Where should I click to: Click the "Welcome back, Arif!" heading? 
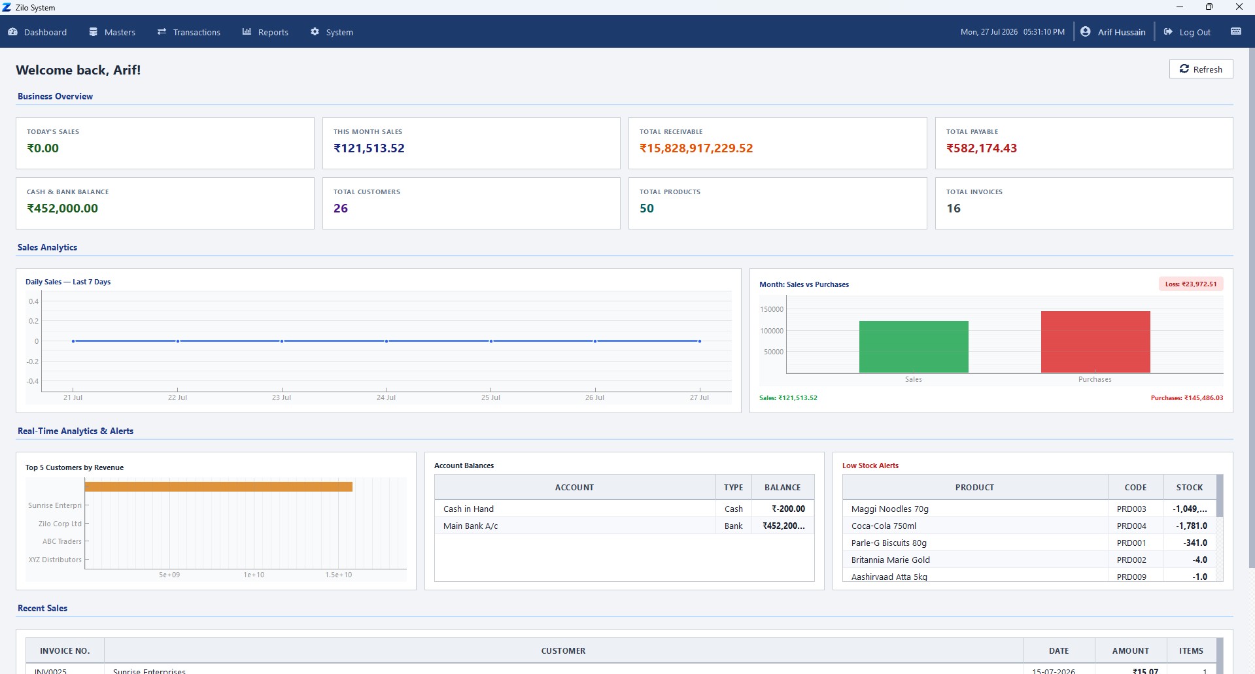[78, 70]
